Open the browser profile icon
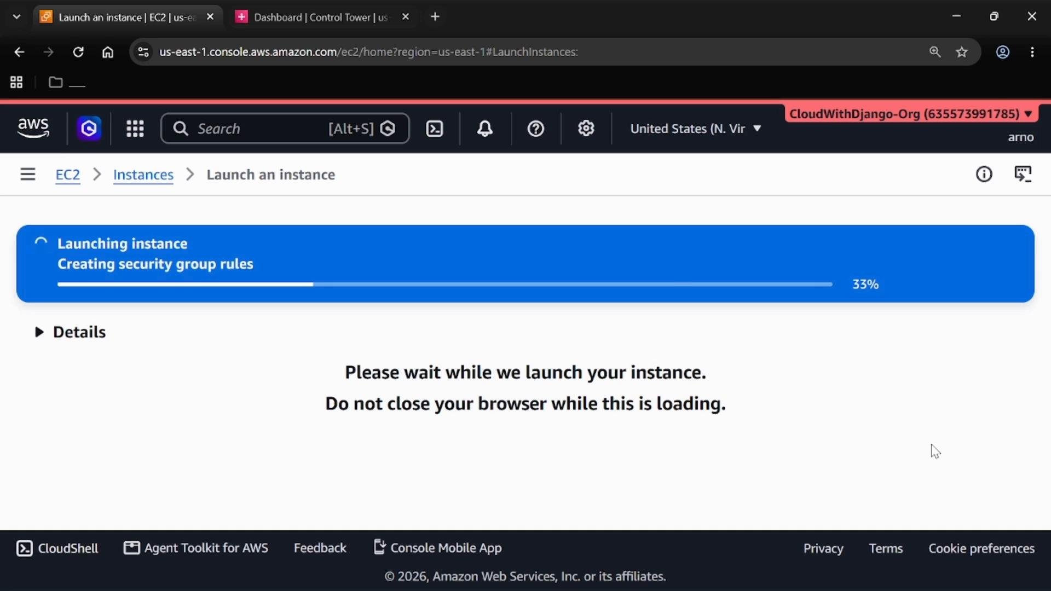The height and width of the screenshot is (591, 1051). click(x=1003, y=52)
